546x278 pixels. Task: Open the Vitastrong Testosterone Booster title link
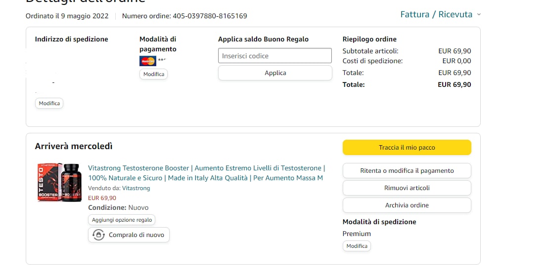point(206,173)
